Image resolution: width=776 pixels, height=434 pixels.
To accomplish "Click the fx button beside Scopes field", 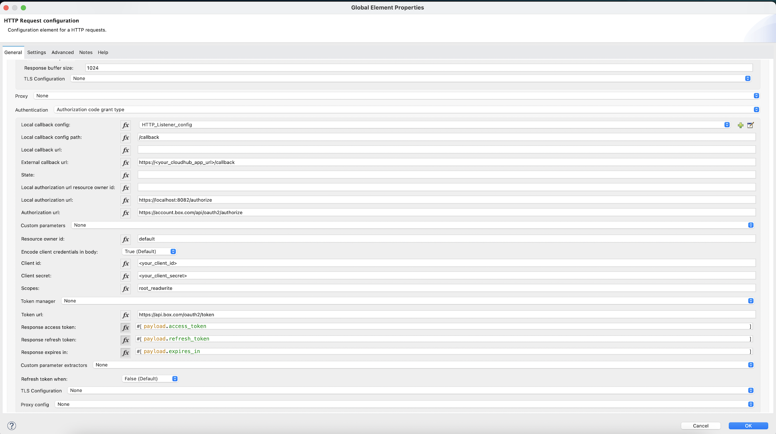I will [x=126, y=289].
